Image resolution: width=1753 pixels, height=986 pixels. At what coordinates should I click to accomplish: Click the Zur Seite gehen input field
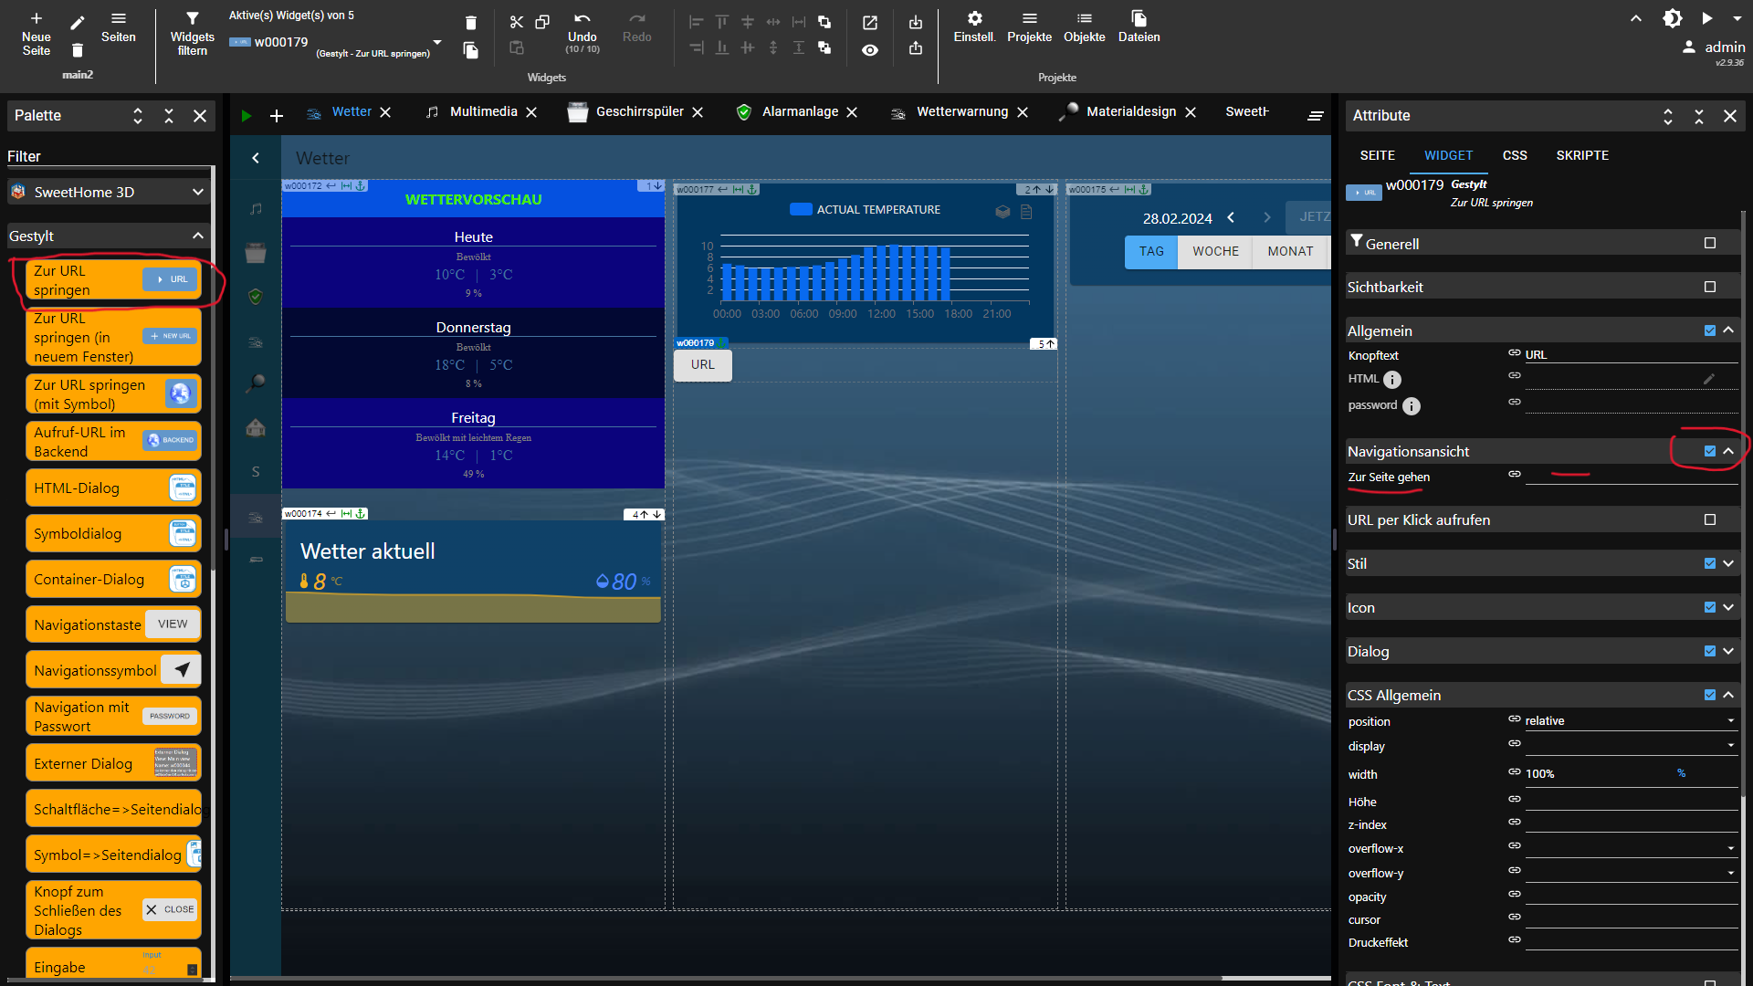[x=1630, y=476]
